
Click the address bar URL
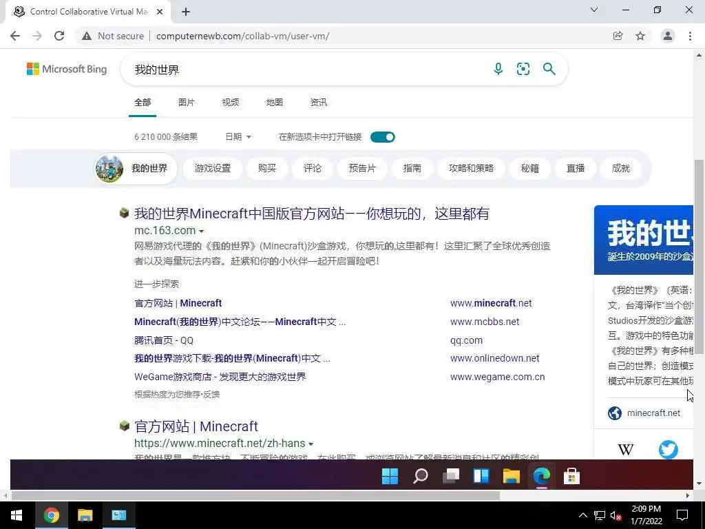243,36
